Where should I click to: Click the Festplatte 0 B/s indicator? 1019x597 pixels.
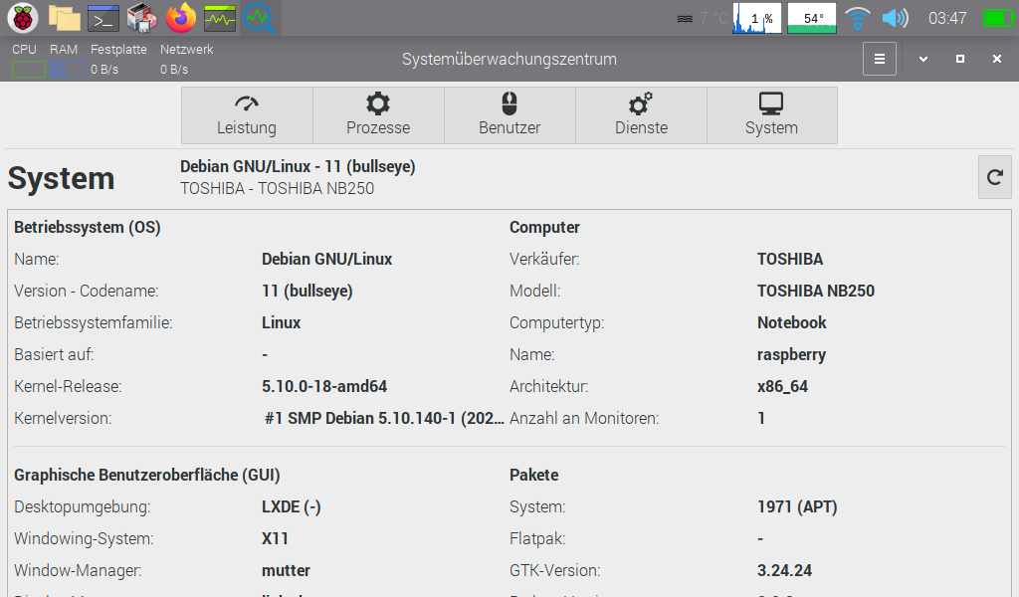[104, 70]
